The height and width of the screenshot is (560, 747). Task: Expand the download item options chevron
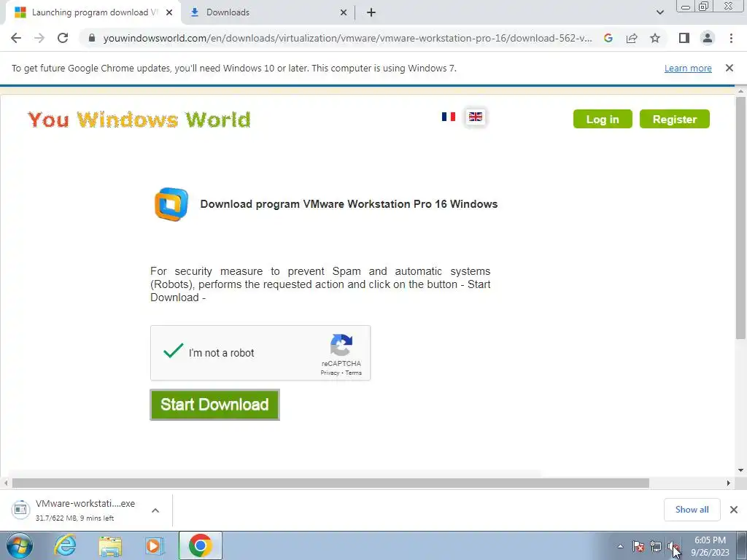[x=155, y=510]
